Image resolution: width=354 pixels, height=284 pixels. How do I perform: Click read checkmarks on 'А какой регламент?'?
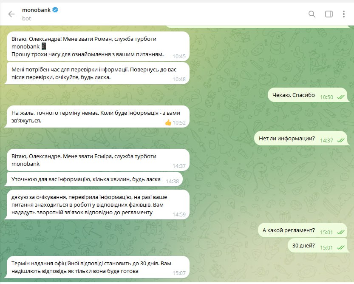click(x=340, y=232)
